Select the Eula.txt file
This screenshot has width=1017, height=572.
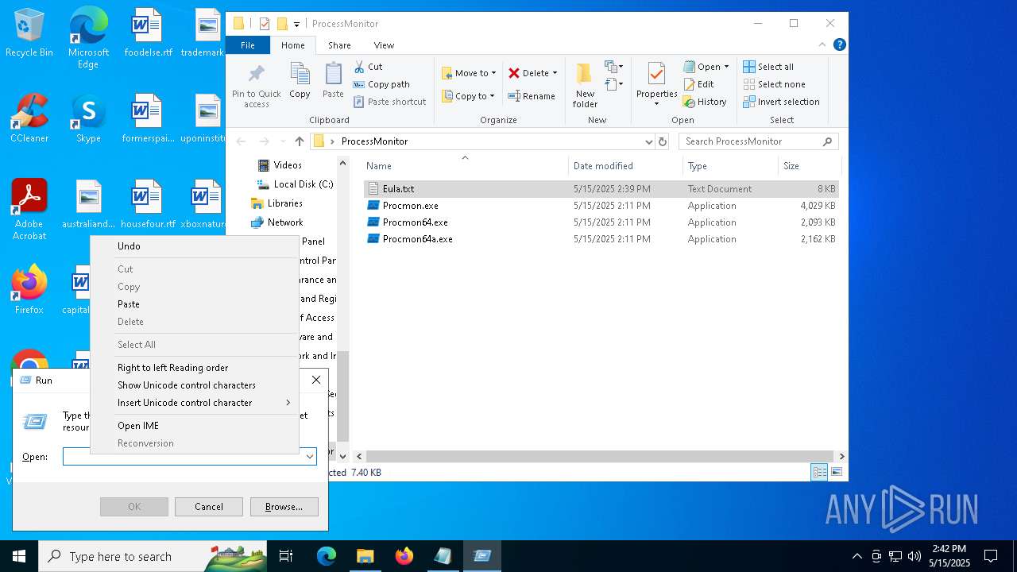click(x=601, y=189)
